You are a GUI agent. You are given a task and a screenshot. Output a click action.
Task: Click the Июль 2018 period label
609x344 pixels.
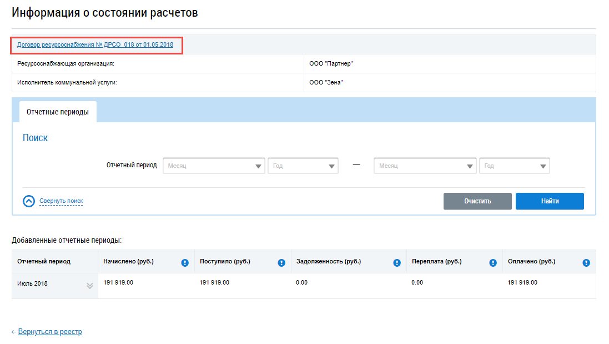[33, 283]
